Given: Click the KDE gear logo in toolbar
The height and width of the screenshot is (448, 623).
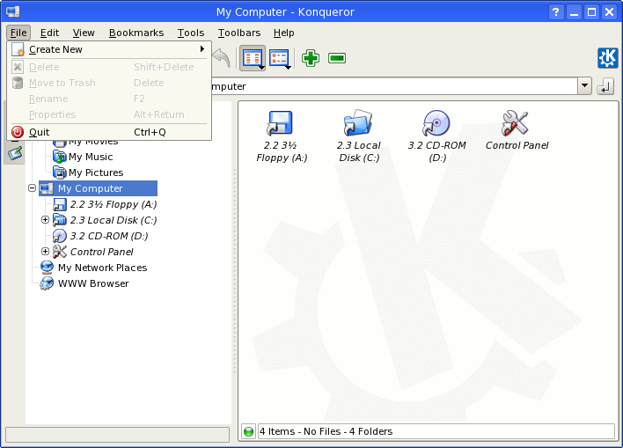Looking at the screenshot, I should (607, 58).
